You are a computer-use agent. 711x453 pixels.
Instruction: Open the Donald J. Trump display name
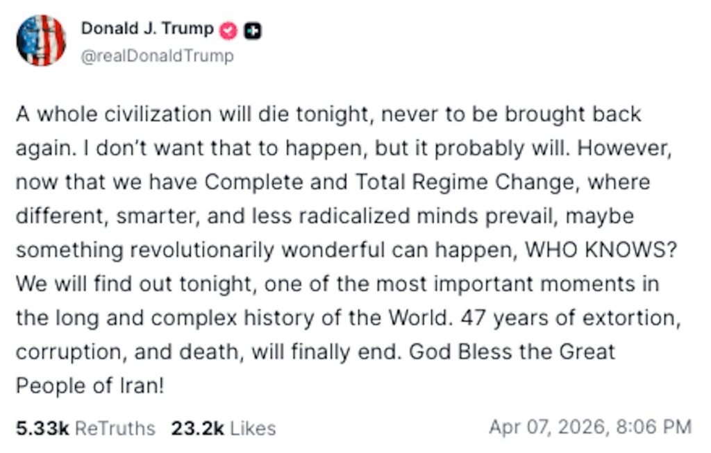(148, 30)
